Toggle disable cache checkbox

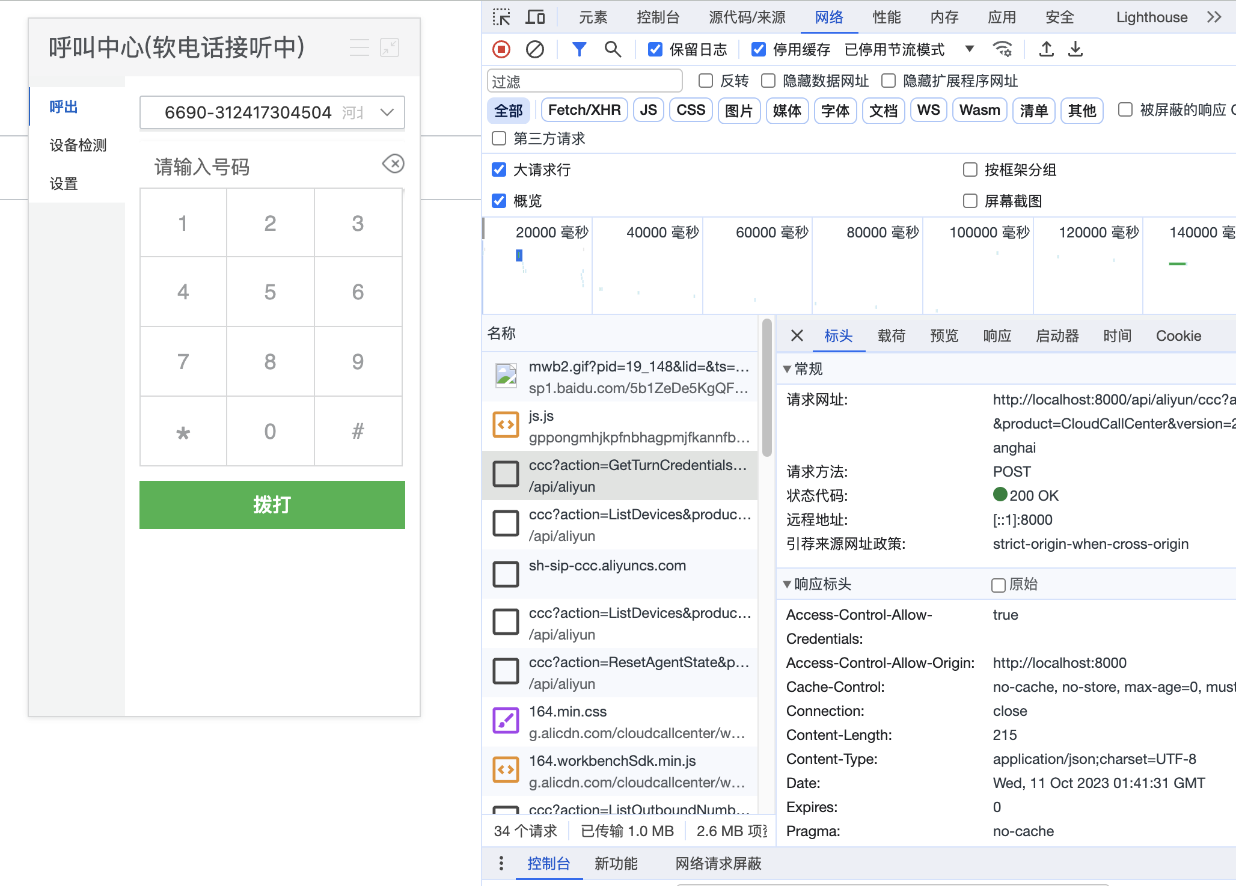click(759, 49)
